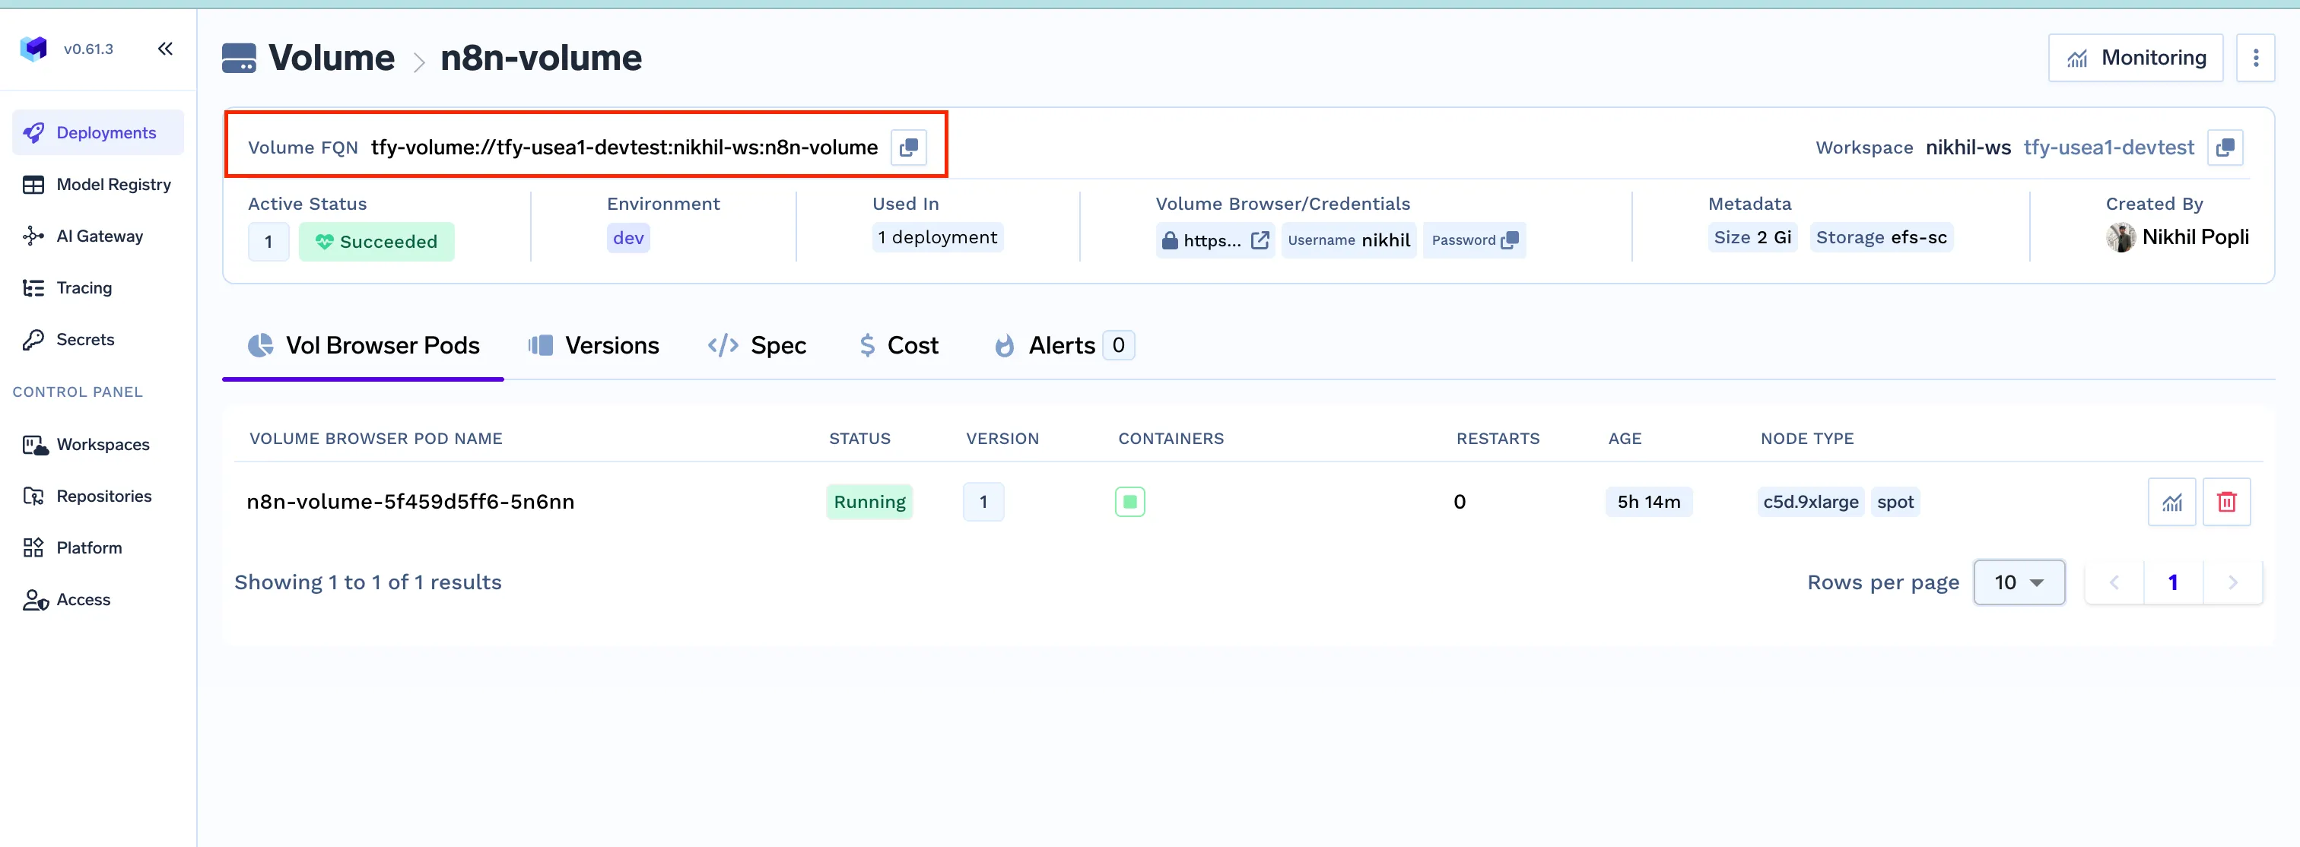This screenshot has width=2300, height=847.
Task: Open the Rows per page dropdown
Action: (x=2019, y=582)
